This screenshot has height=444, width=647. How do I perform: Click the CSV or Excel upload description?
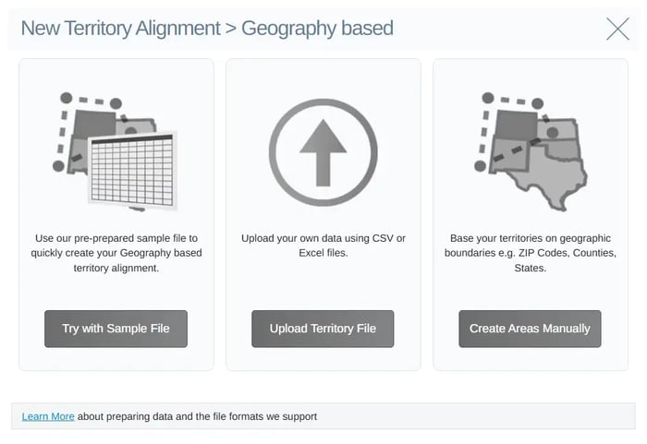point(323,246)
